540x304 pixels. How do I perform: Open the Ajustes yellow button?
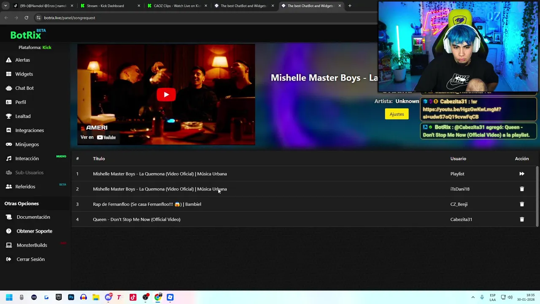pyautogui.click(x=397, y=114)
